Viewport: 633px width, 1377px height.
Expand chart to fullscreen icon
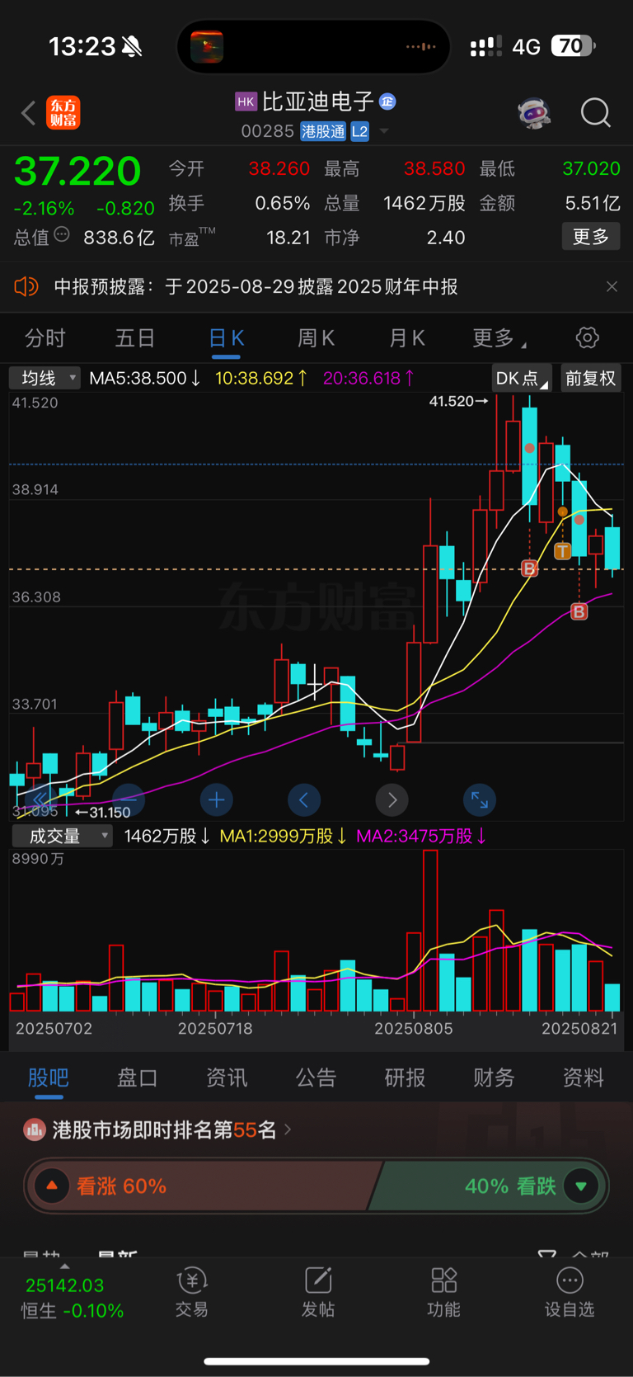[480, 799]
